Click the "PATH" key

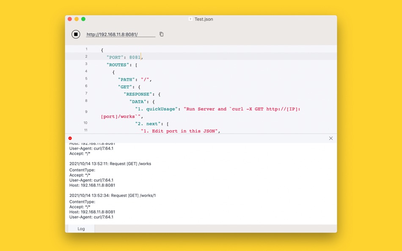pos(127,79)
